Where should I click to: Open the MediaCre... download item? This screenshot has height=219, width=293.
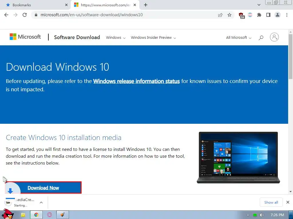[20, 202]
